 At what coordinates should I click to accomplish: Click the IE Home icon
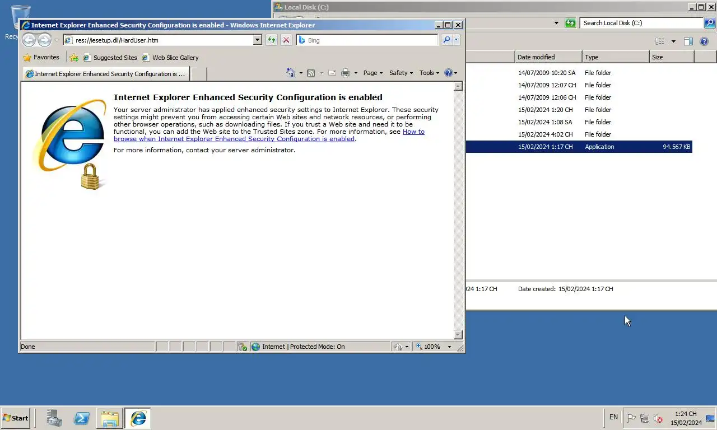tap(290, 73)
